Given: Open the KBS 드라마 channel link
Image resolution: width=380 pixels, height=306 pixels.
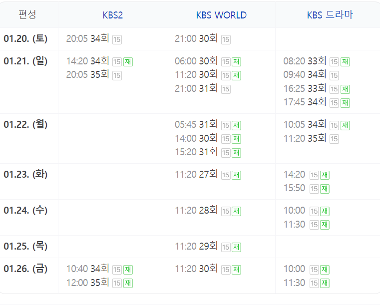Looking at the screenshot, I should 330,15.
